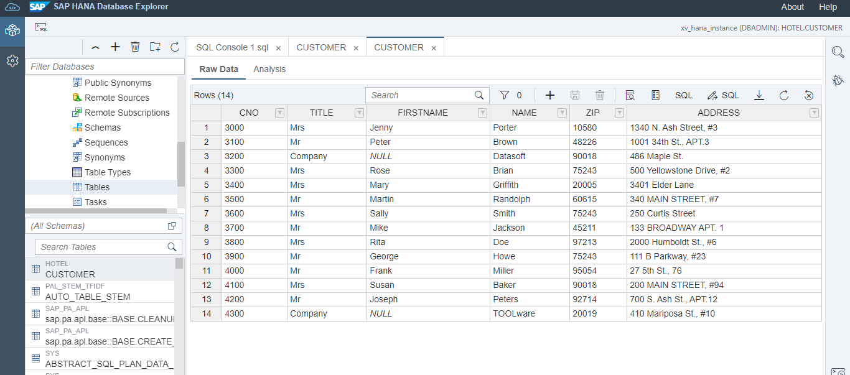Click cloud code icon at top left
Image resolution: width=850 pixels, height=375 pixels.
pos(12,7)
